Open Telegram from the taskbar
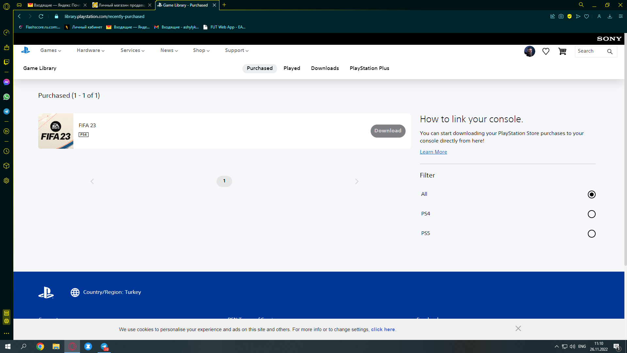The width and height of the screenshot is (627, 353). pyautogui.click(x=104, y=346)
